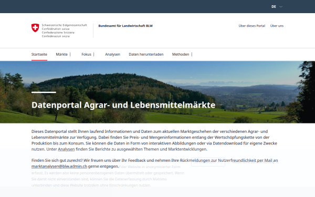The height and width of the screenshot is (197, 315).
Task: Click Bundesamt für Landwirtschaft BLW title
Action: click(x=125, y=26)
